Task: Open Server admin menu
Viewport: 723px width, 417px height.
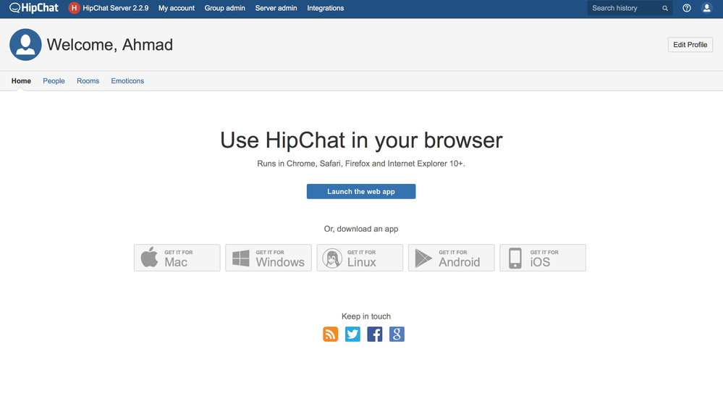Action: pos(276,8)
